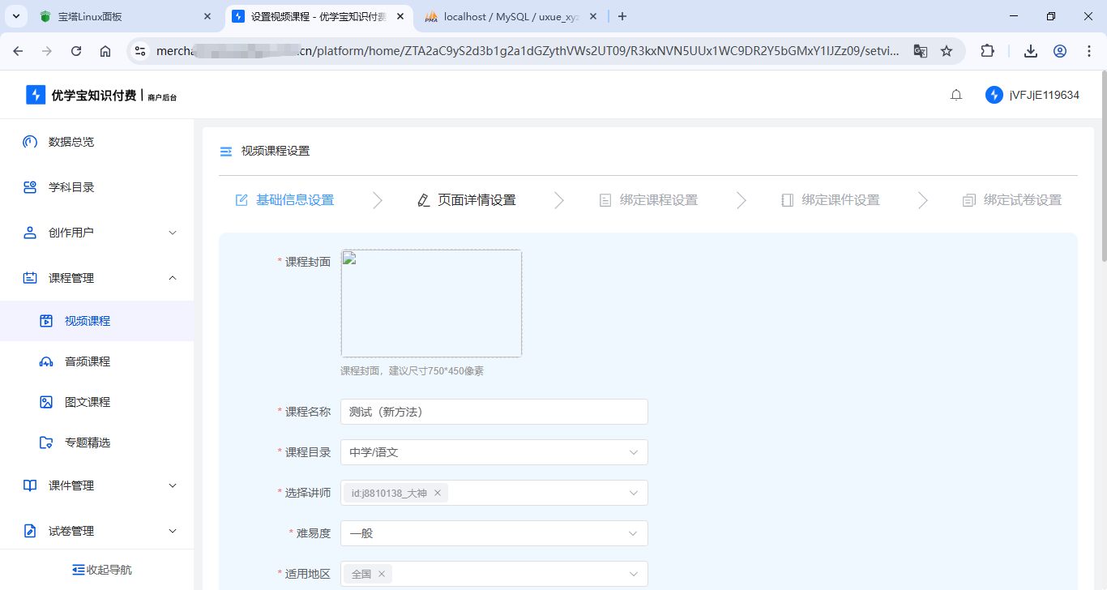
Task: Expand the 创作用户 sidebar menu
Action: 97,233
